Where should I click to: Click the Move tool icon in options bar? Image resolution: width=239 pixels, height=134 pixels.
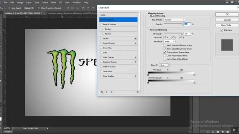1,8
